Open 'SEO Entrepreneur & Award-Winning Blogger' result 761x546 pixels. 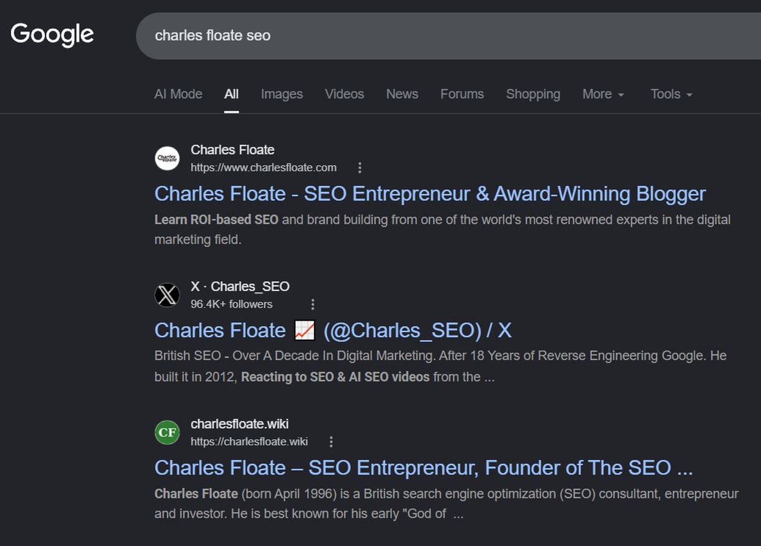430,194
